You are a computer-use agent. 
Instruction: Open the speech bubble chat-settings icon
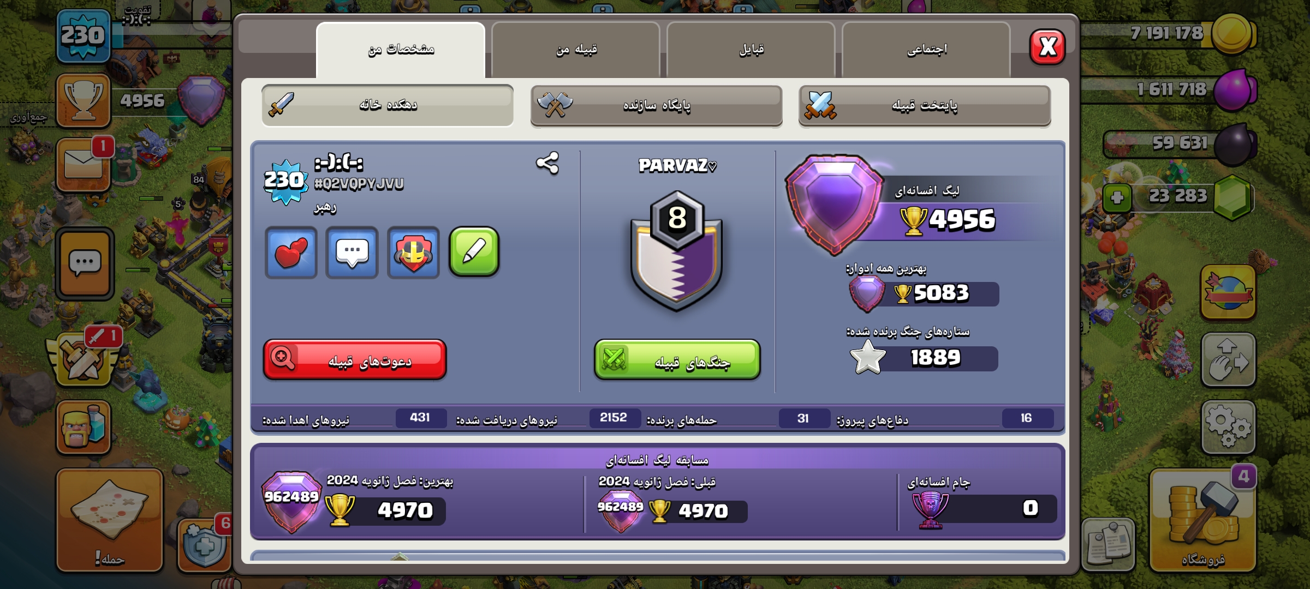[x=352, y=253]
